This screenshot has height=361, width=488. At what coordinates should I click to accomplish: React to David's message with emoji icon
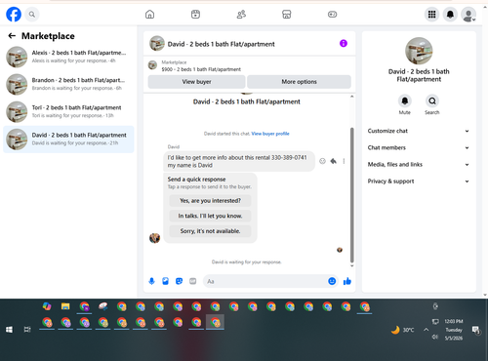(x=322, y=161)
